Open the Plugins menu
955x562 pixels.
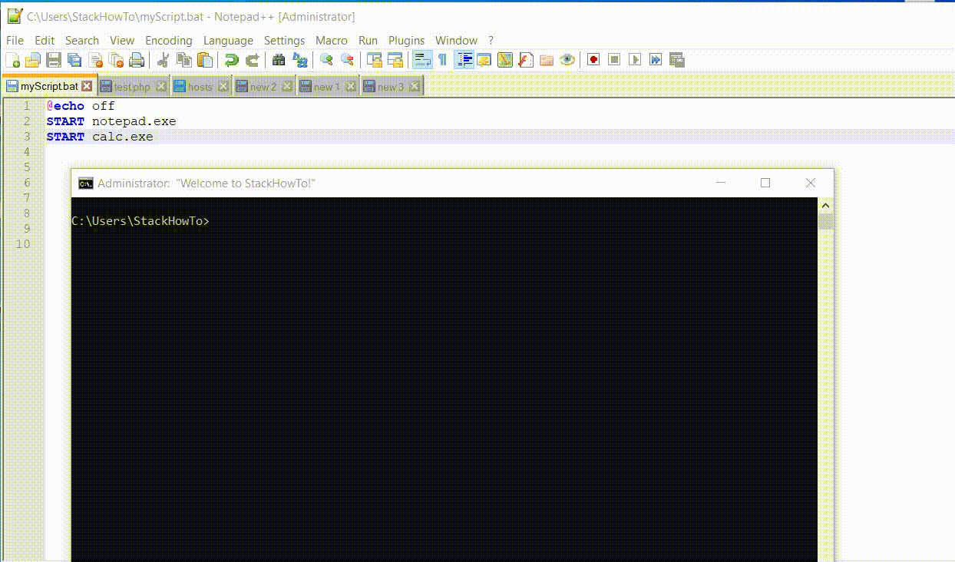pos(406,40)
